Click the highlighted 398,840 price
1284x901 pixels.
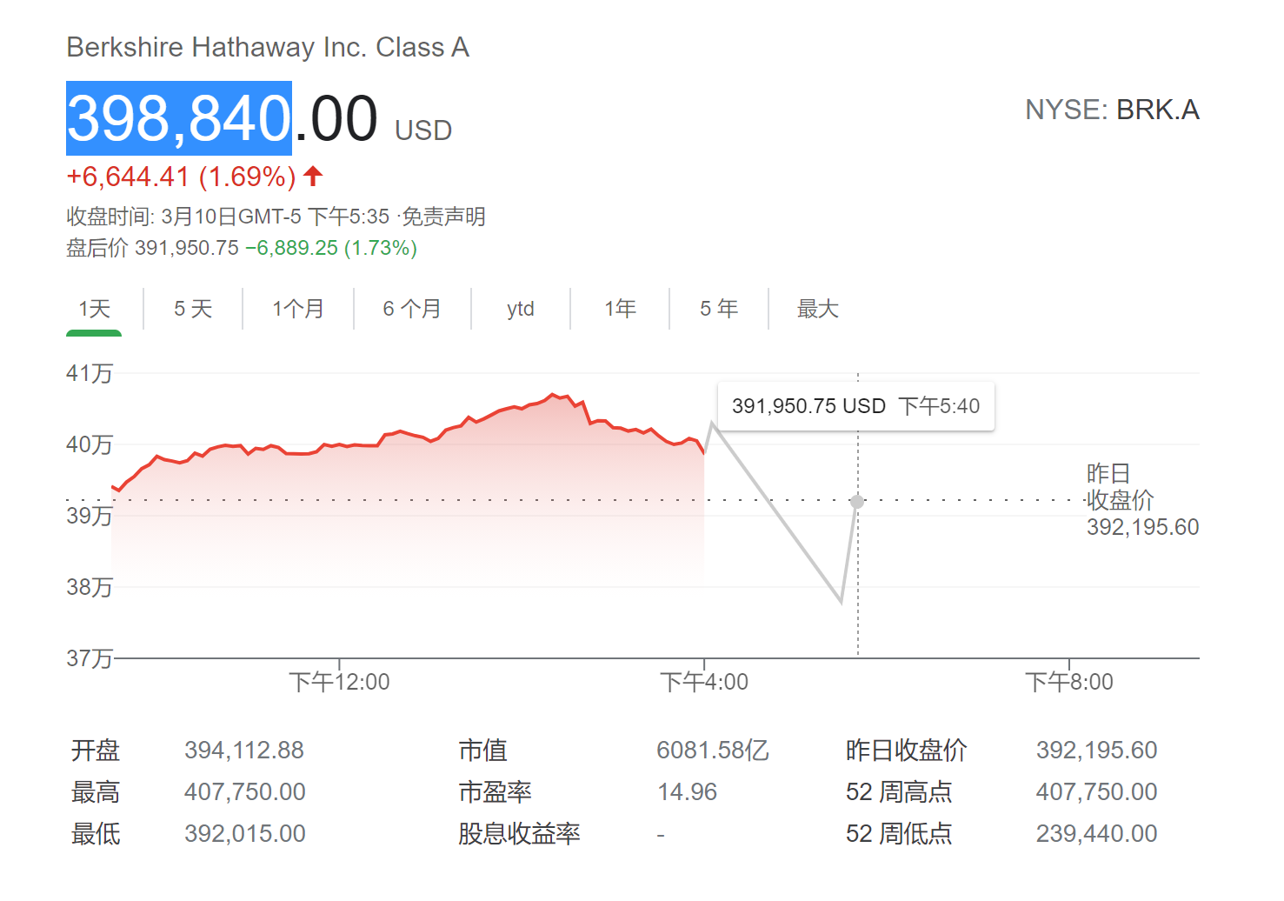179,118
